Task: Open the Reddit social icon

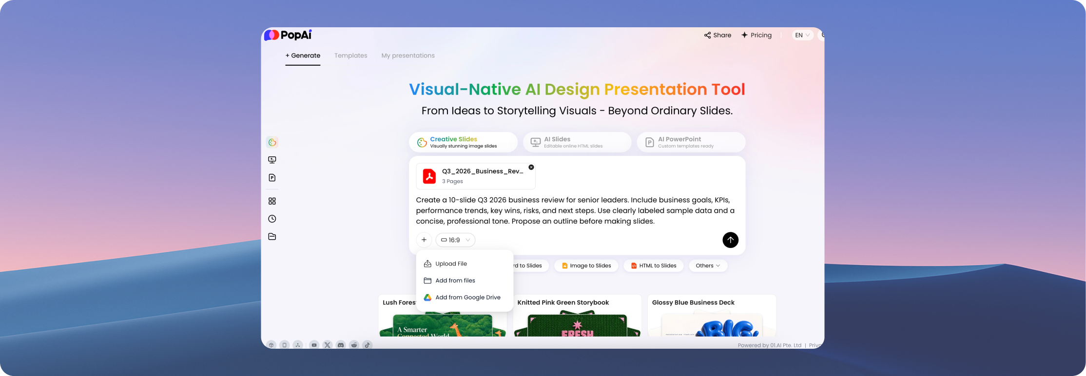Action: [354, 345]
